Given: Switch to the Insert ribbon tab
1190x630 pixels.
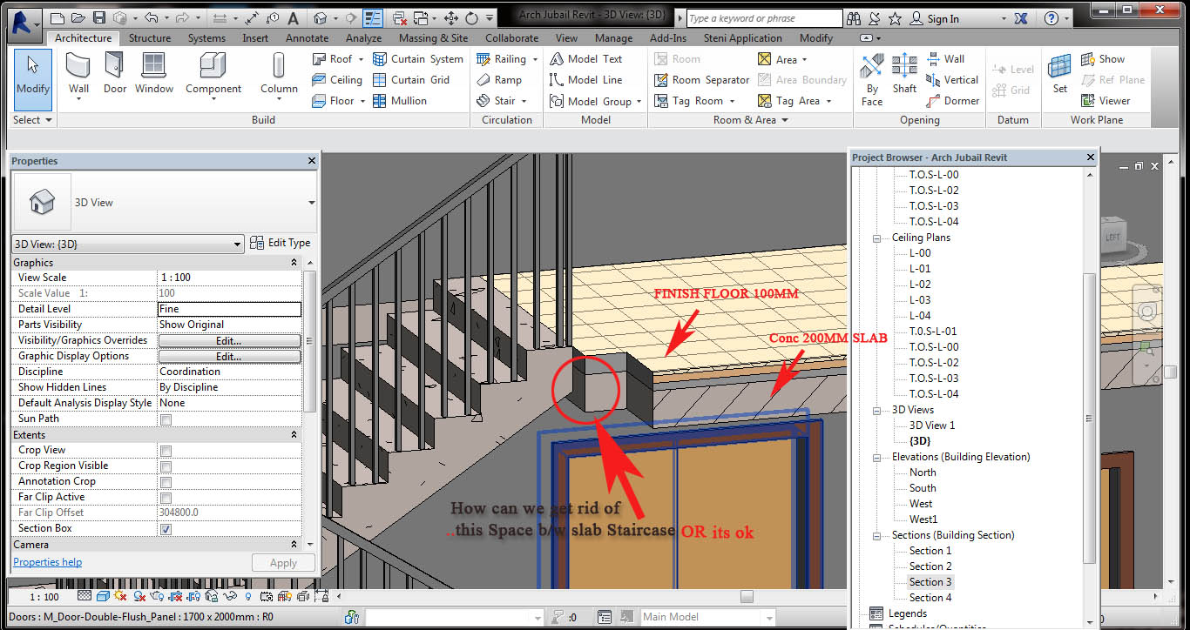Looking at the screenshot, I should coord(254,37).
